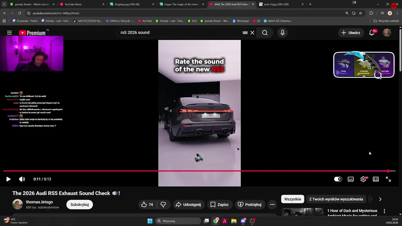402x226 pixels.
Task: Open the Messenger bookmark
Action: (241, 21)
